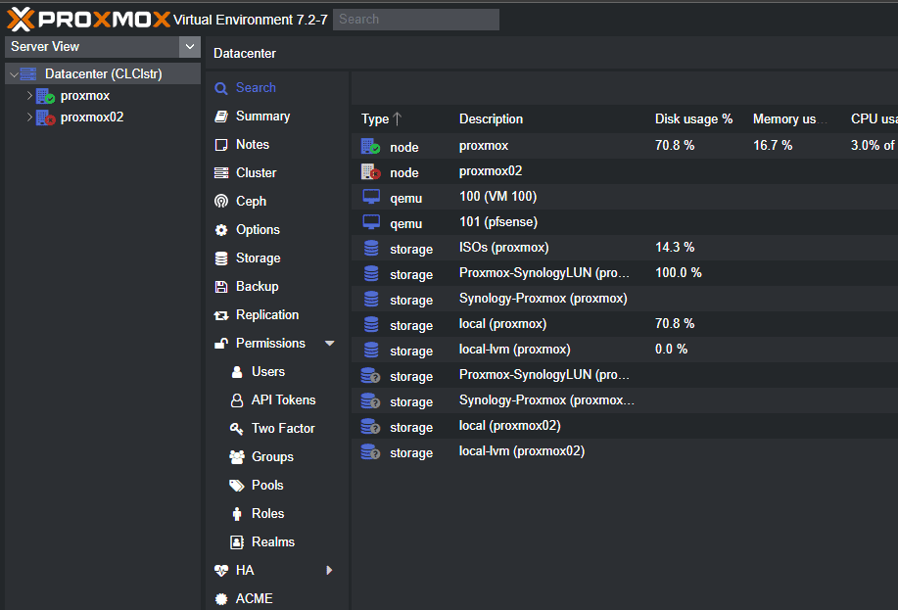Select the proxmox node row in table
This screenshot has height=610, width=898.
pyautogui.click(x=625, y=146)
